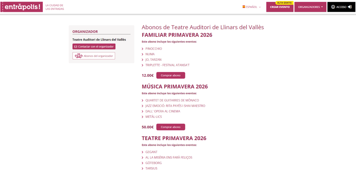Click the Alta Gratis yellow badge
Image resolution: width=356 pixels, height=171 pixels.
pyautogui.click(x=284, y=3)
